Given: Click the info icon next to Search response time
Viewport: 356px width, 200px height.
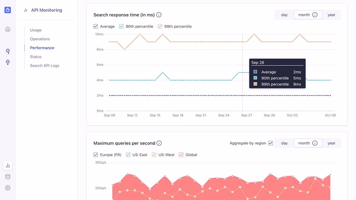Looking at the screenshot, I should (159, 15).
